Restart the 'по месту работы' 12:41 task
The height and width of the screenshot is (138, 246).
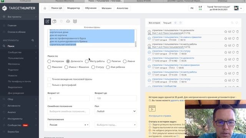pos(234,73)
